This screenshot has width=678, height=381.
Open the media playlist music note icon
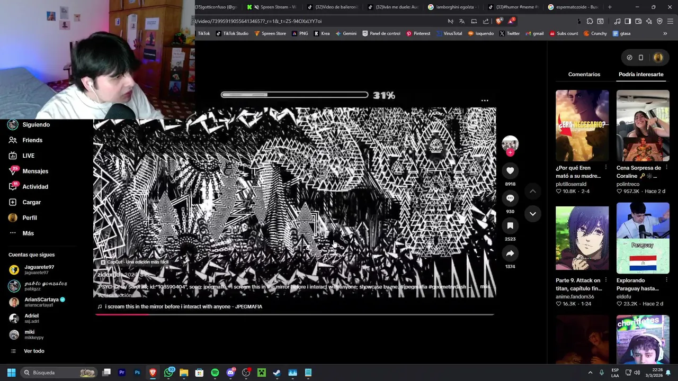(617, 21)
